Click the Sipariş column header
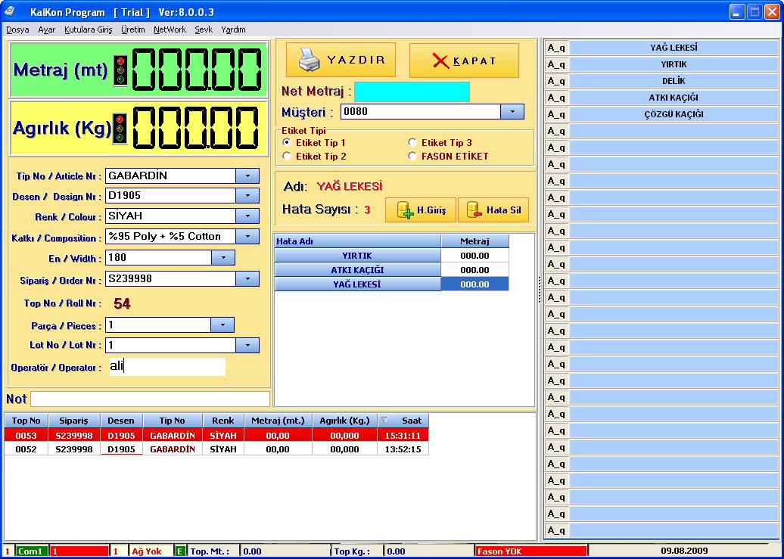Viewport: 784px width, 559px height. point(74,421)
